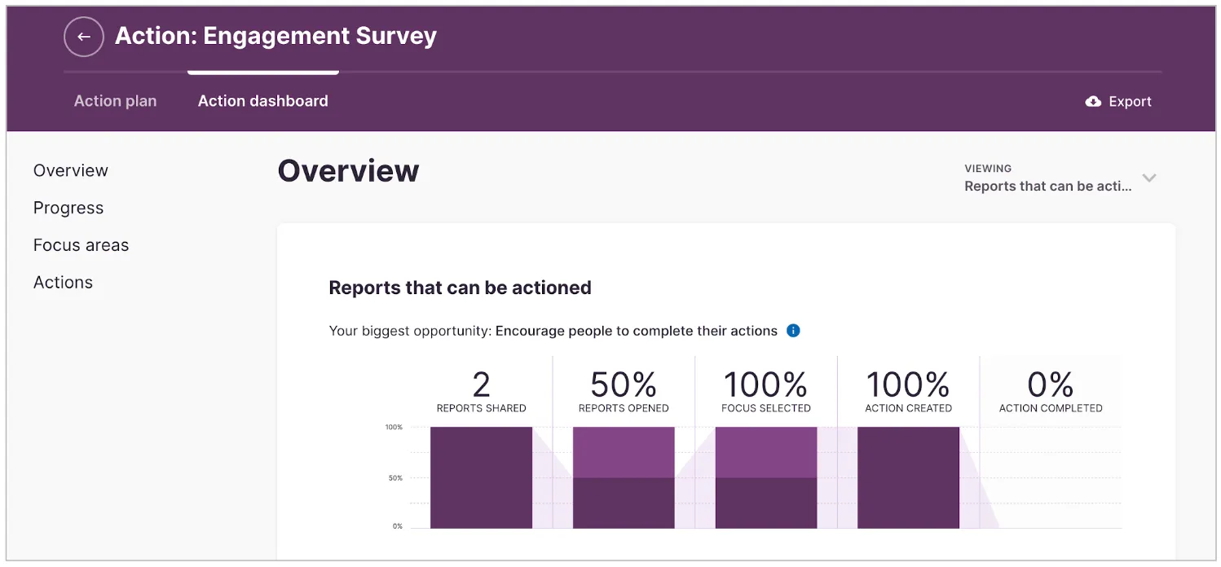The width and height of the screenshot is (1221, 567).
Task: Click the 'Reports that can be actioned' heading
Action: (x=460, y=288)
